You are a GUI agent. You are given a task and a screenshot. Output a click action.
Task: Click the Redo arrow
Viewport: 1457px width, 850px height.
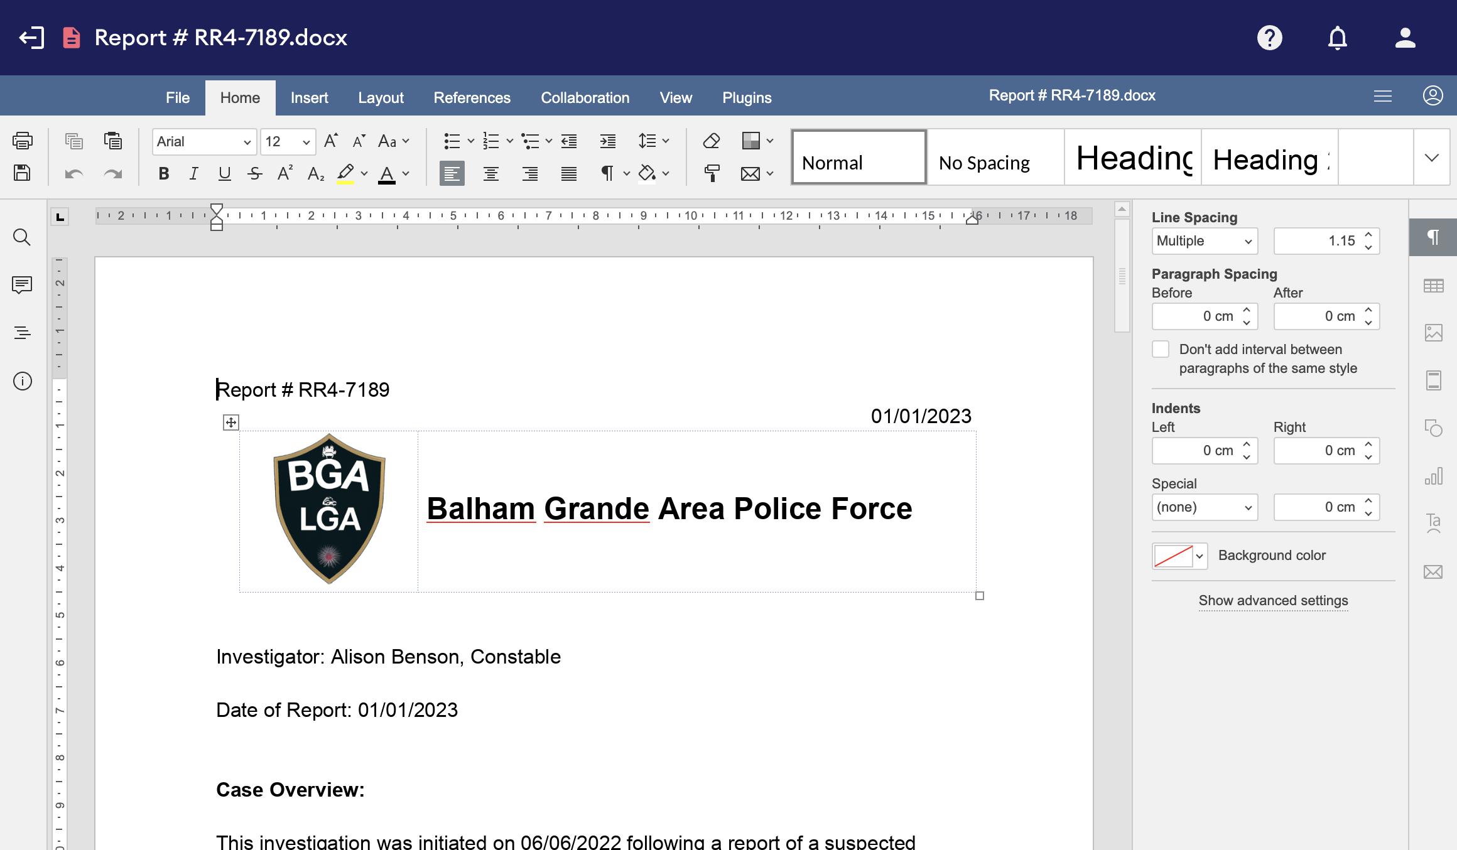pyautogui.click(x=113, y=174)
